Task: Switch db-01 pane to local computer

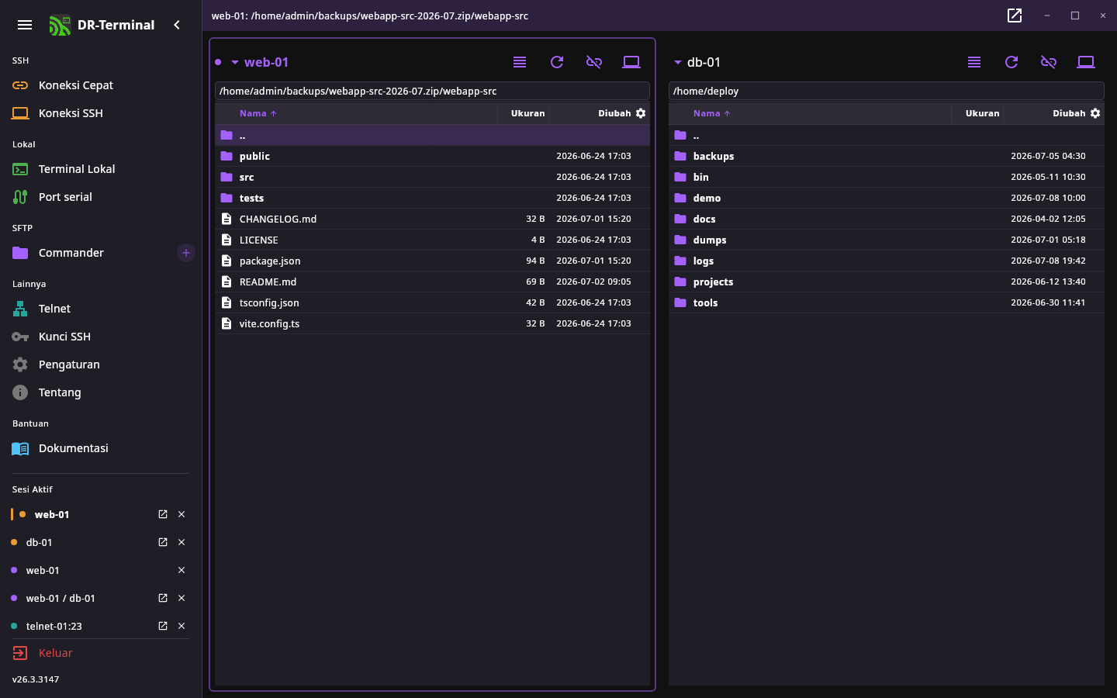Action: pos(1086,62)
